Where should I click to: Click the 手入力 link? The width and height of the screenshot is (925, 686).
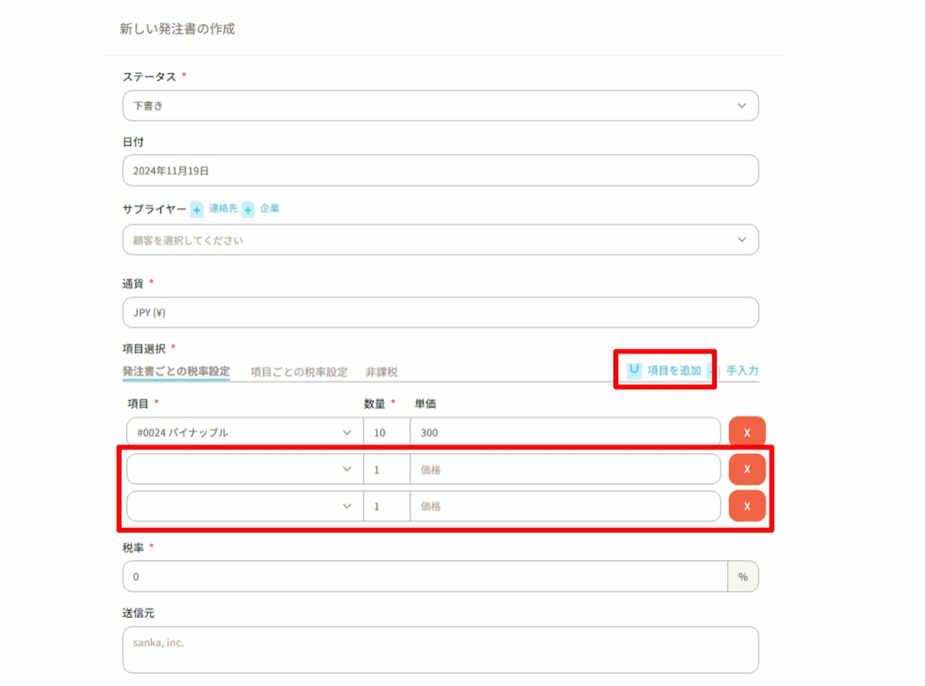742,370
